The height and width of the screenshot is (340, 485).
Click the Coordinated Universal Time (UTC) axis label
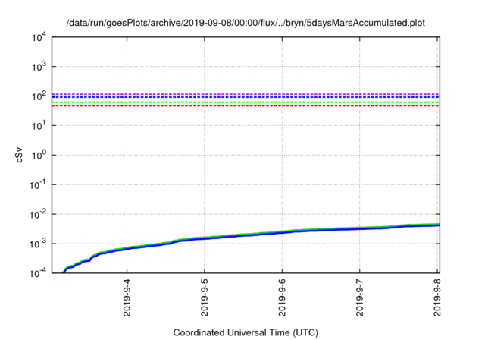coord(246,332)
